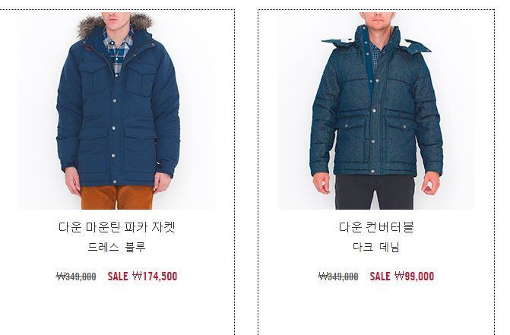
Task: Click empty space below the ₩99,000 price
Action: [x=376, y=308]
